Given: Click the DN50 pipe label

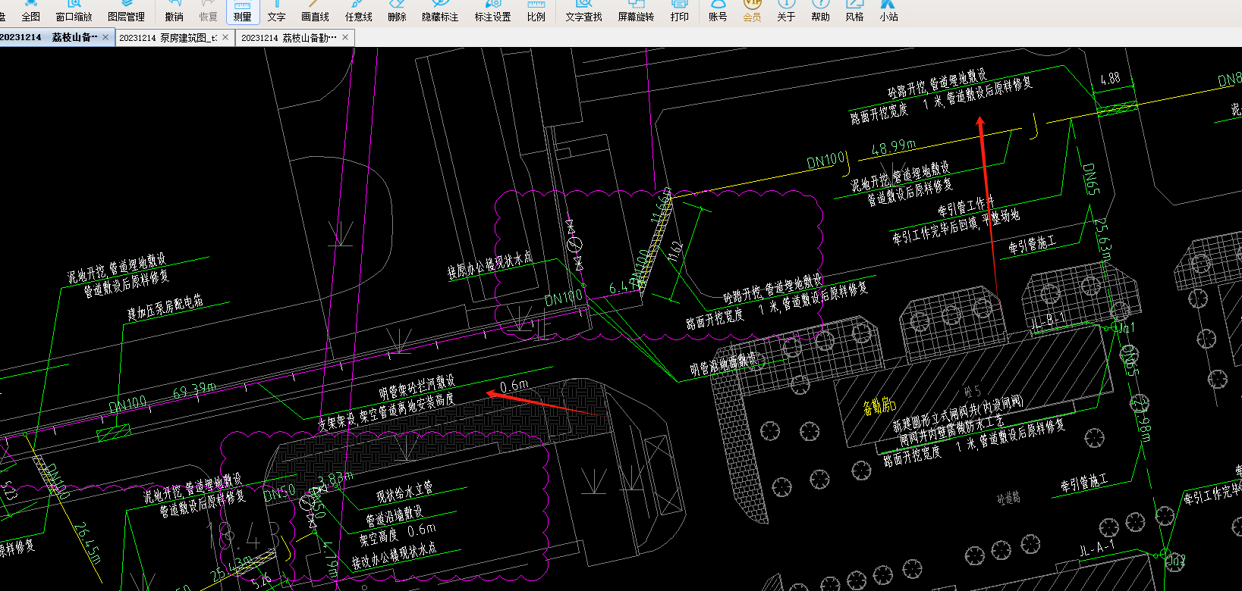Looking at the screenshot, I should pos(279,494).
